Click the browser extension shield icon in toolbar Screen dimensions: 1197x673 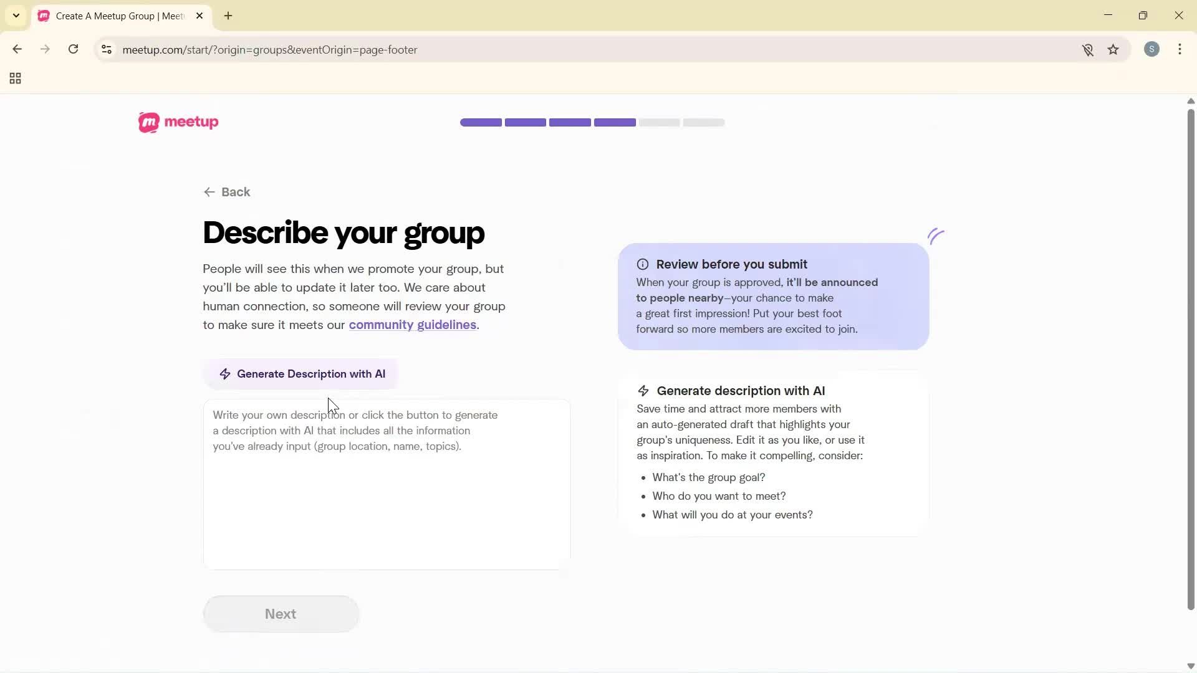pos(1089,50)
